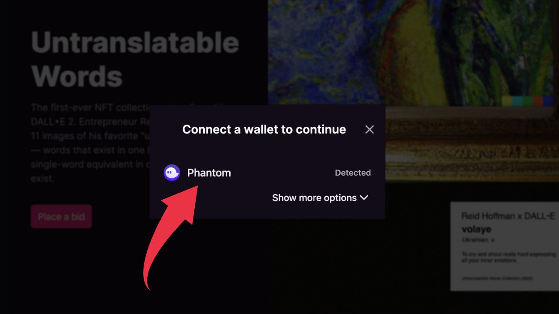
Task: Click the Connect a wallet to continue title
Action: pyautogui.click(x=264, y=130)
